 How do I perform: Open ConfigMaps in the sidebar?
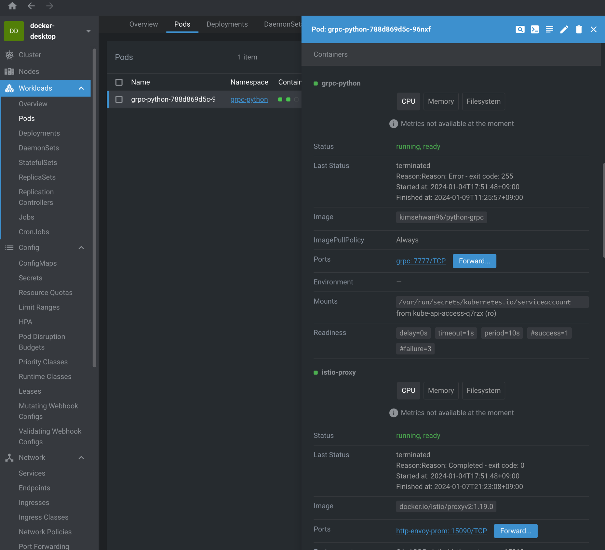[38, 263]
